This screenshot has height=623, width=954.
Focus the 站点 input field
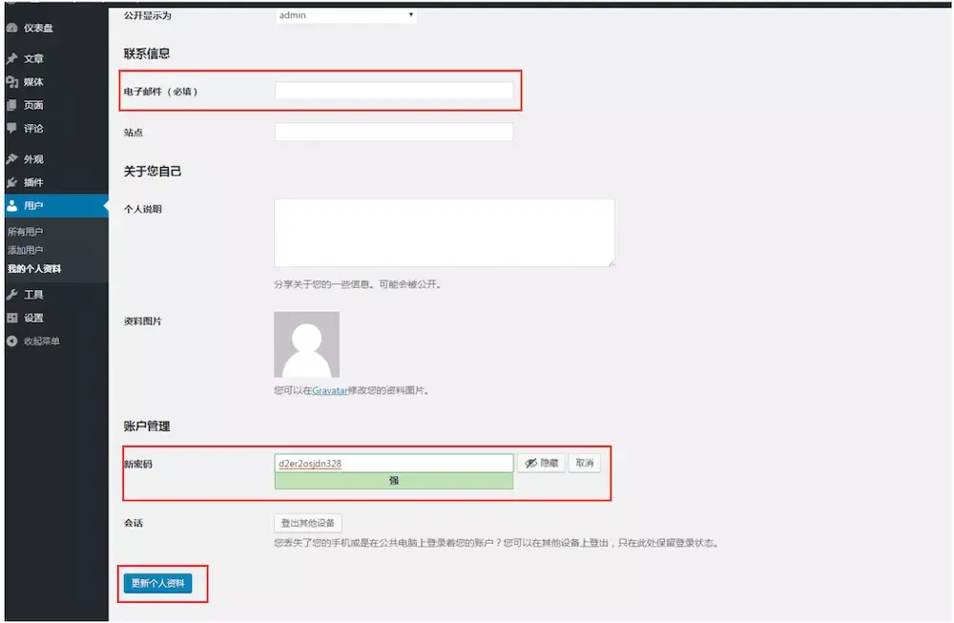coord(394,132)
